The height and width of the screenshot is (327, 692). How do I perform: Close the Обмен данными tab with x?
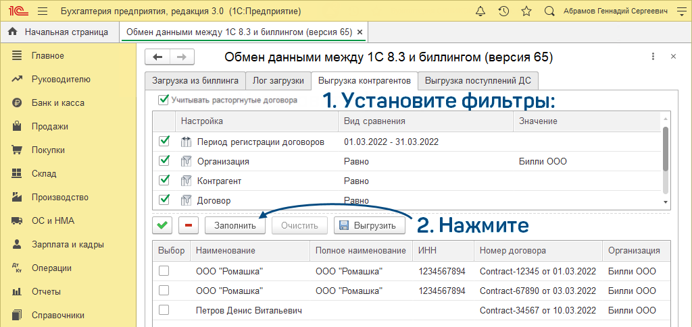[x=360, y=32]
